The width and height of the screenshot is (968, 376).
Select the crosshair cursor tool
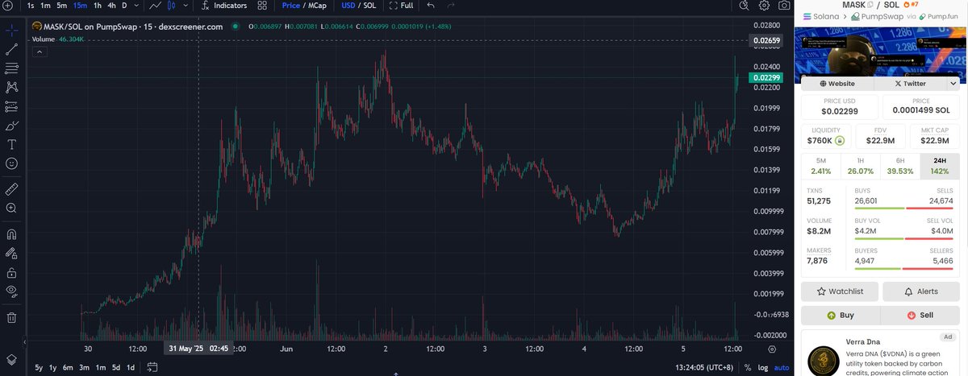coord(11,31)
